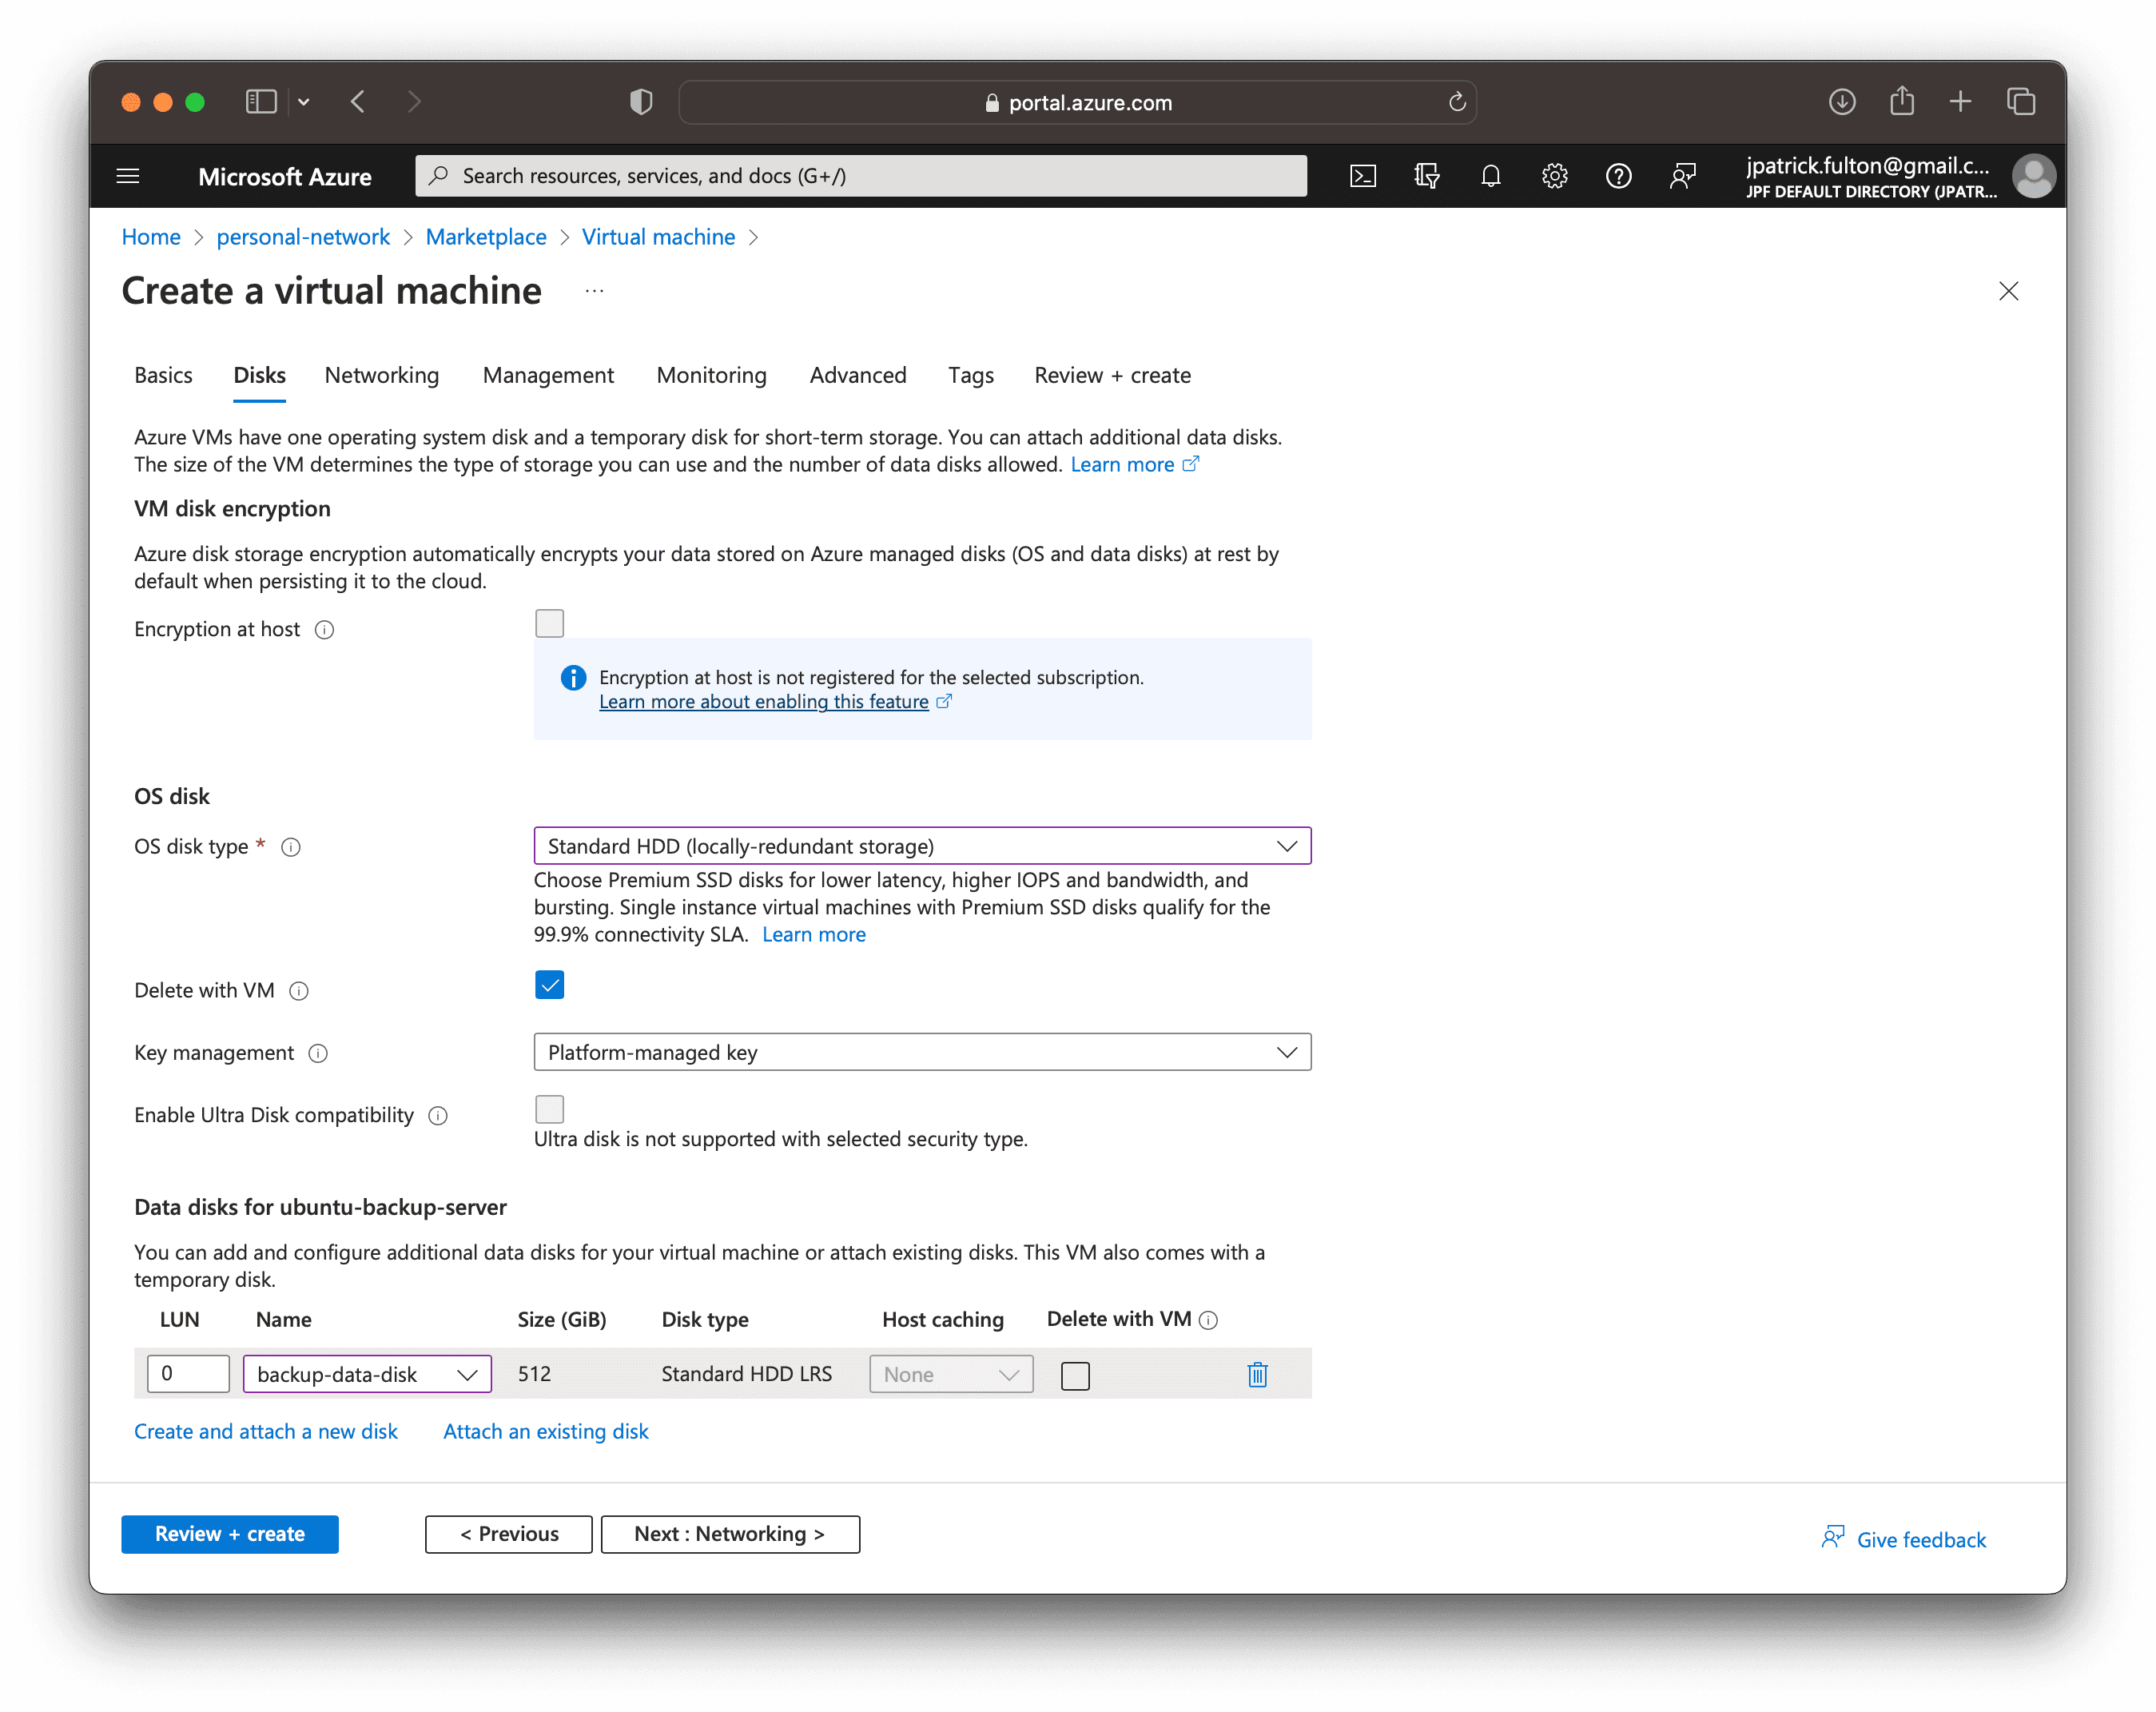Click the Azure search resources box

click(861, 177)
